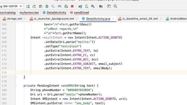Click resultIntent variable name
187x105 pixels.
coord(53,38)
